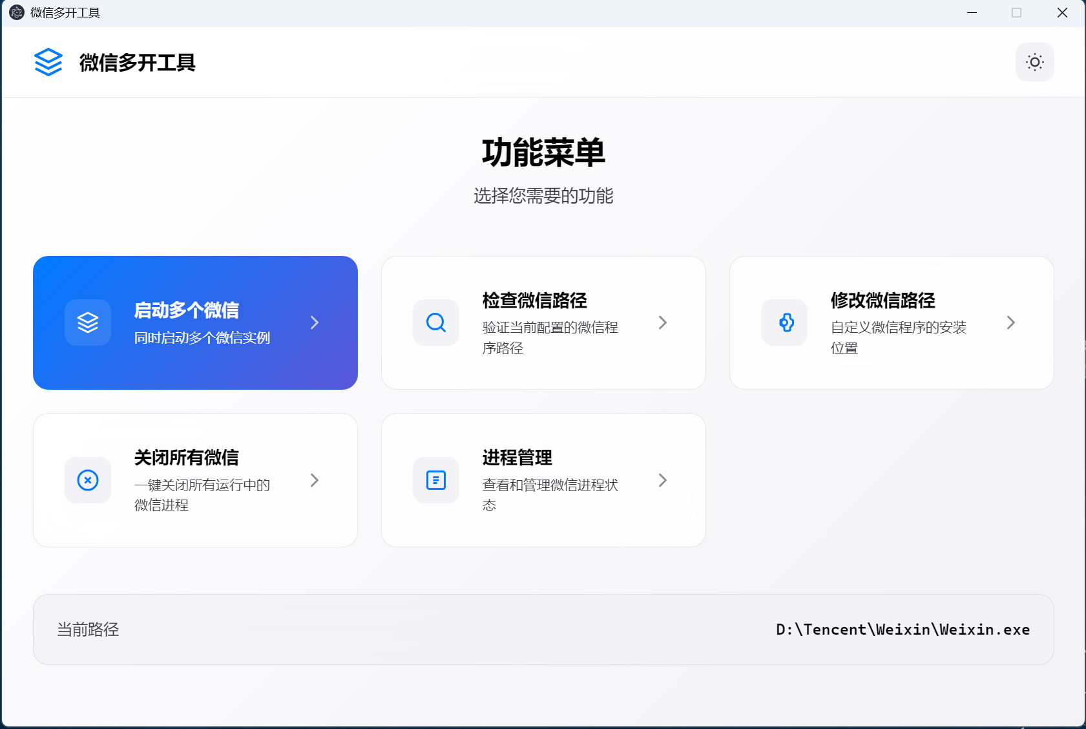Select the magnifier icon for 检查微信路径
1086x729 pixels.
click(x=436, y=322)
